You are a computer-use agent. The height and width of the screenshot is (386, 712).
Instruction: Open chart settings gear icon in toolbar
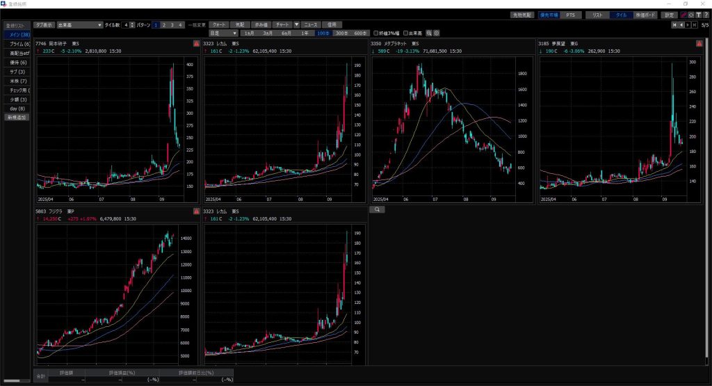click(437, 33)
